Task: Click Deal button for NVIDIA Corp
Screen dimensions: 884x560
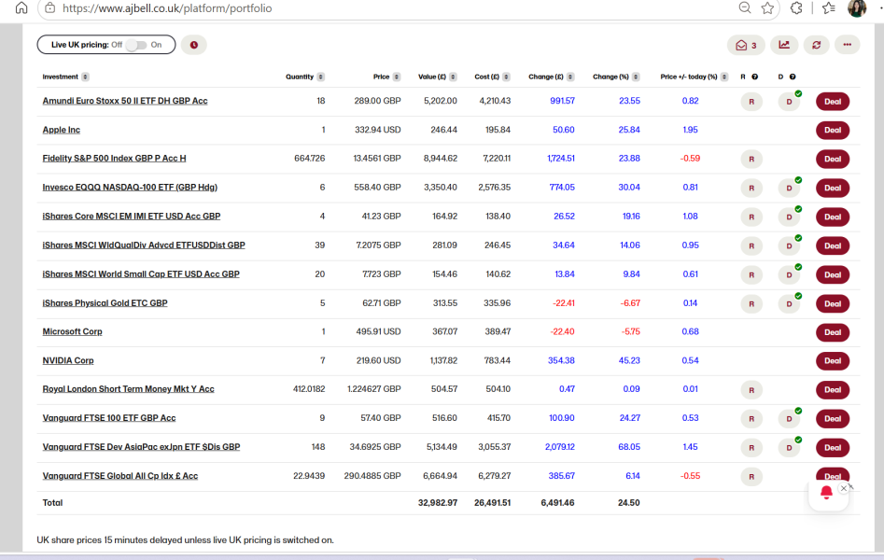Action: (833, 361)
